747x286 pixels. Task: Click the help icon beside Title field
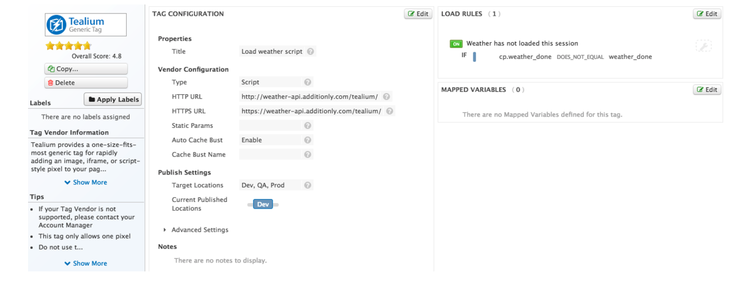pos(311,52)
